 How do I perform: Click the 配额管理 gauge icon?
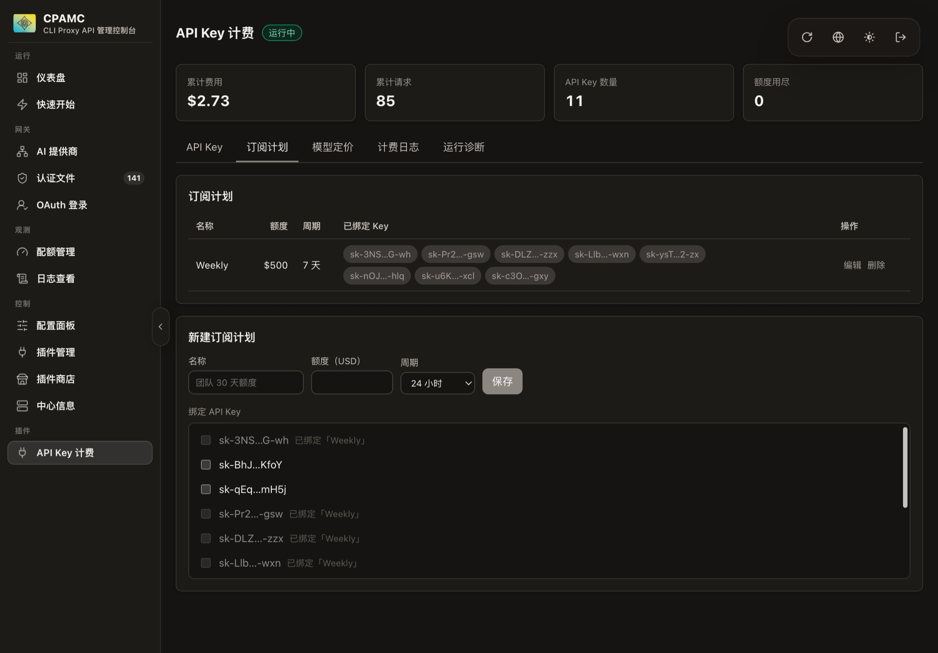(x=22, y=252)
